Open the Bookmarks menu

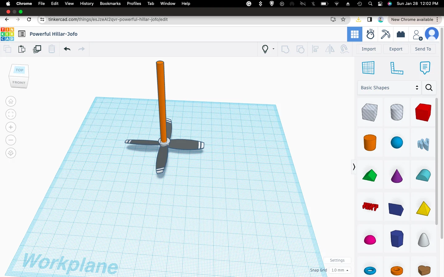(110, 3)
